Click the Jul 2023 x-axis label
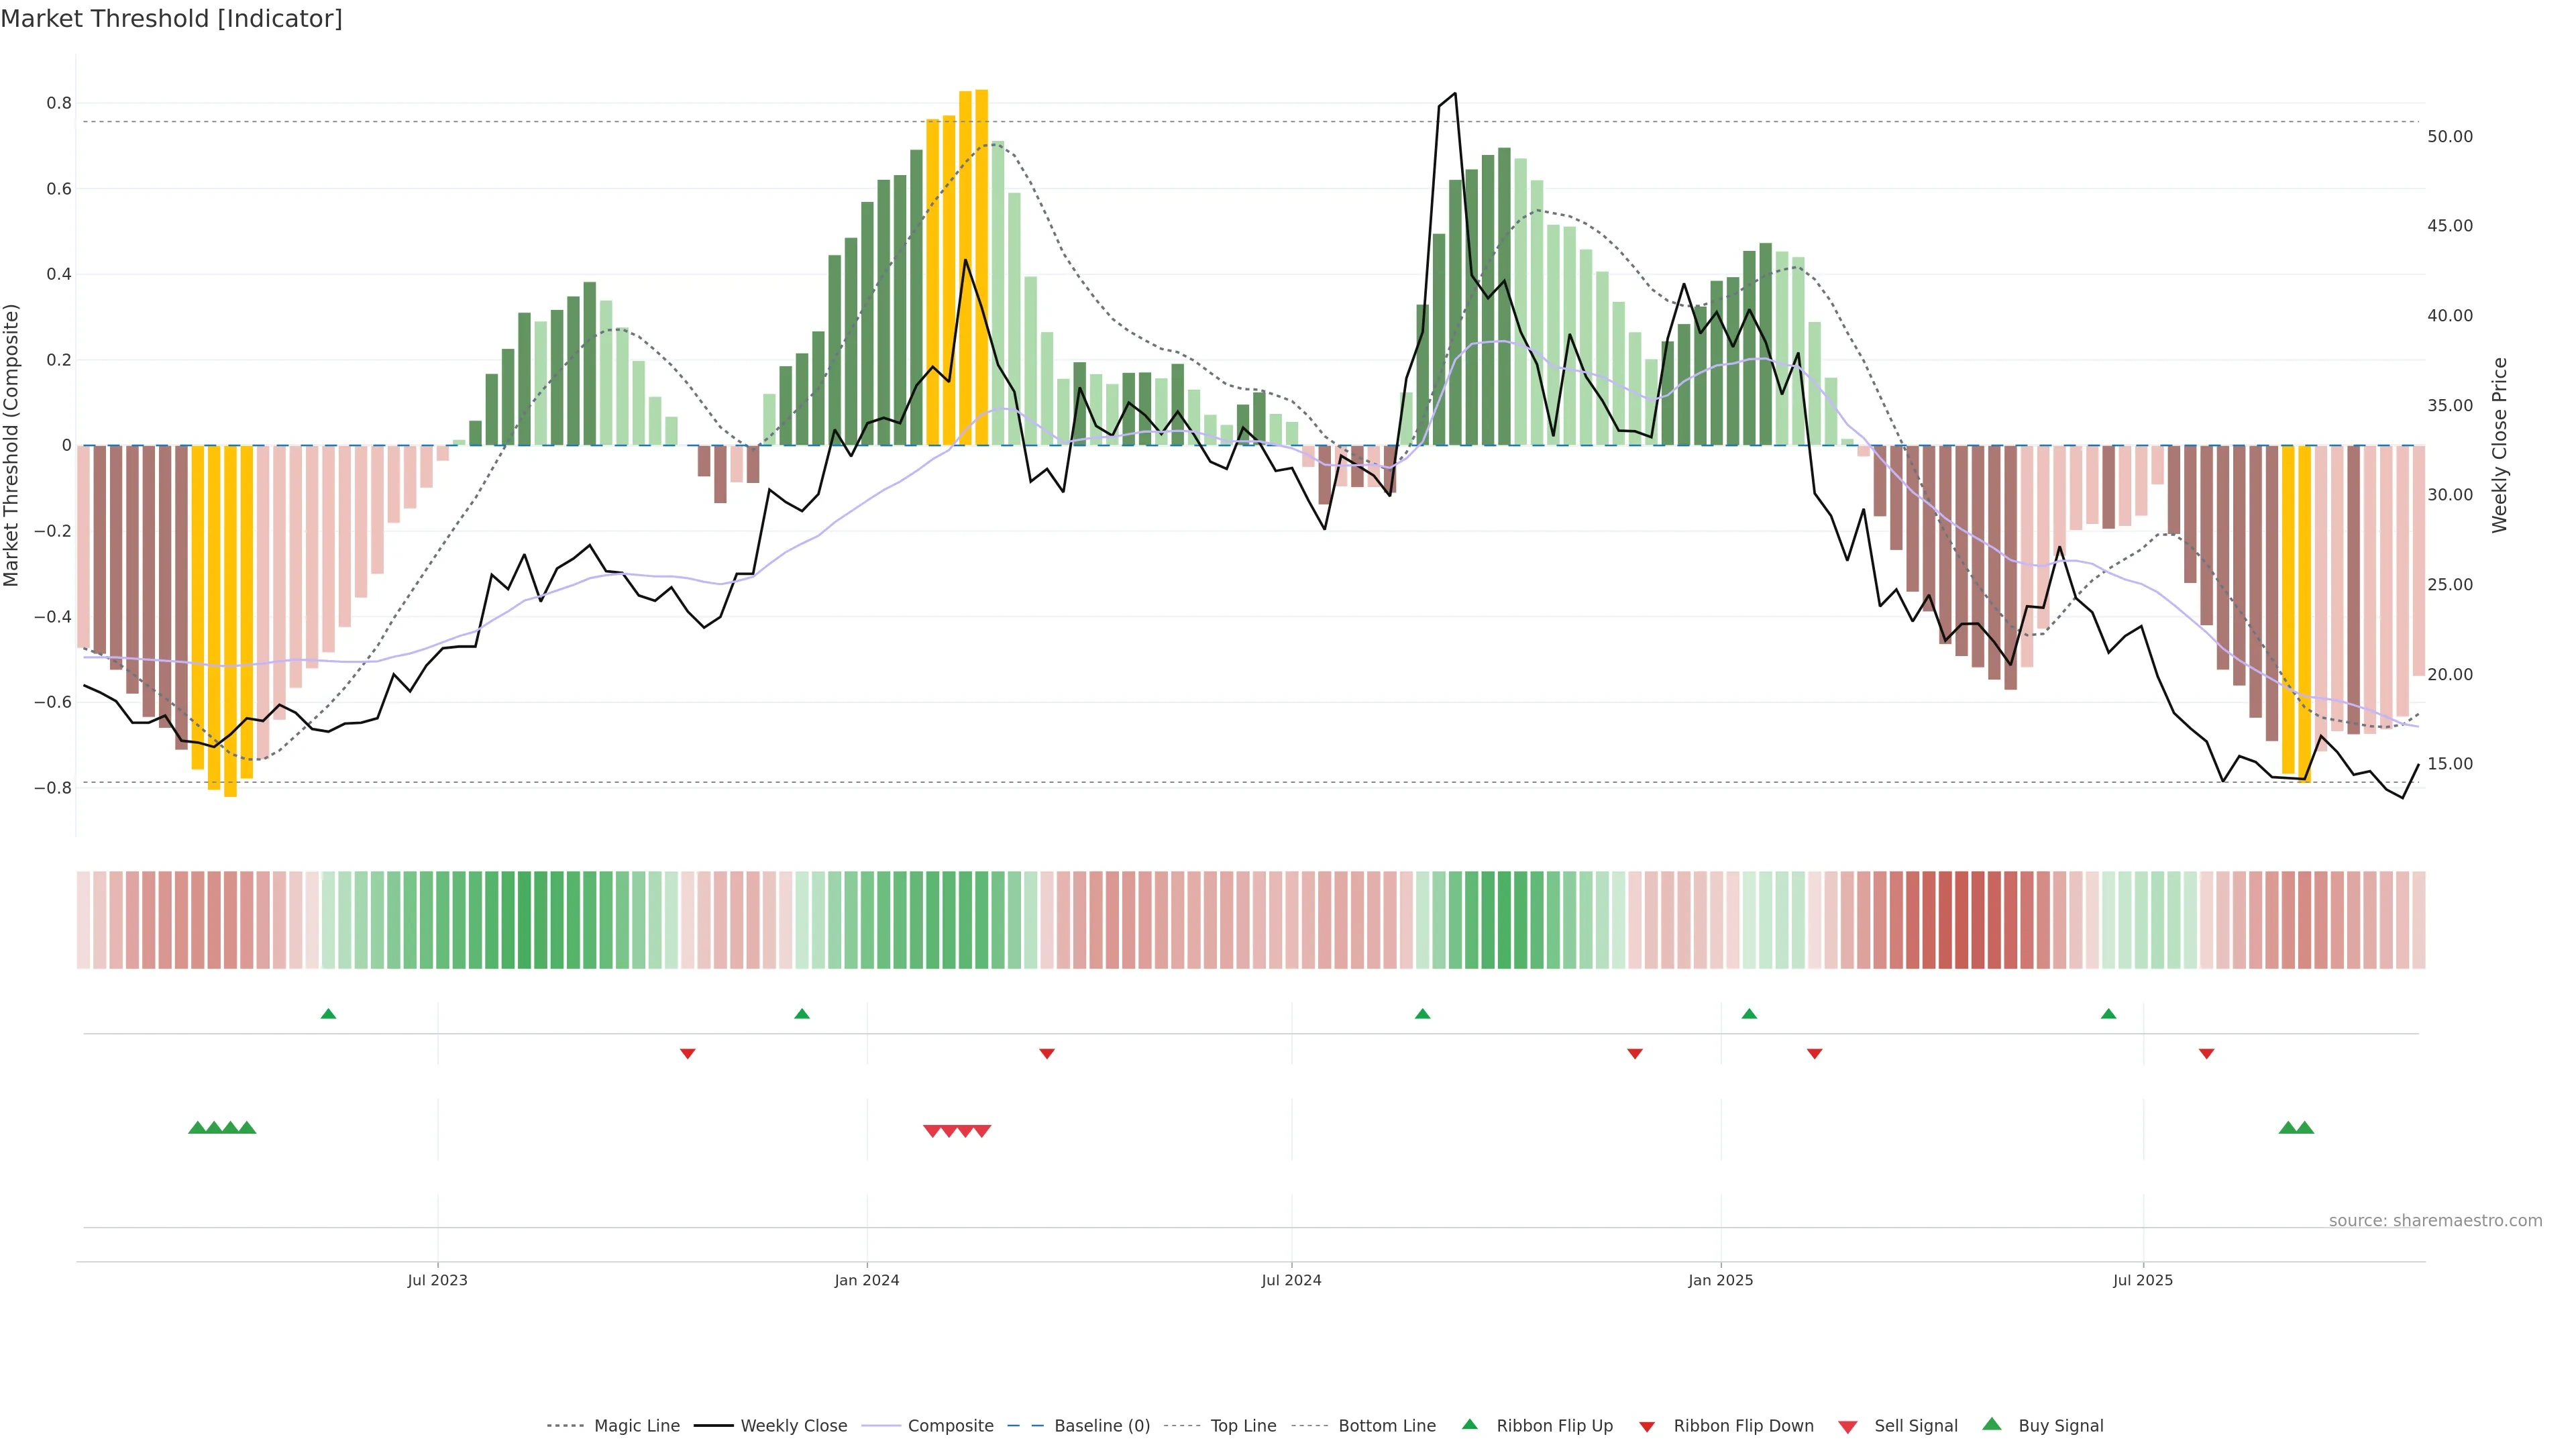This screenshot has width=2576, height=1449. point(437,1280)
